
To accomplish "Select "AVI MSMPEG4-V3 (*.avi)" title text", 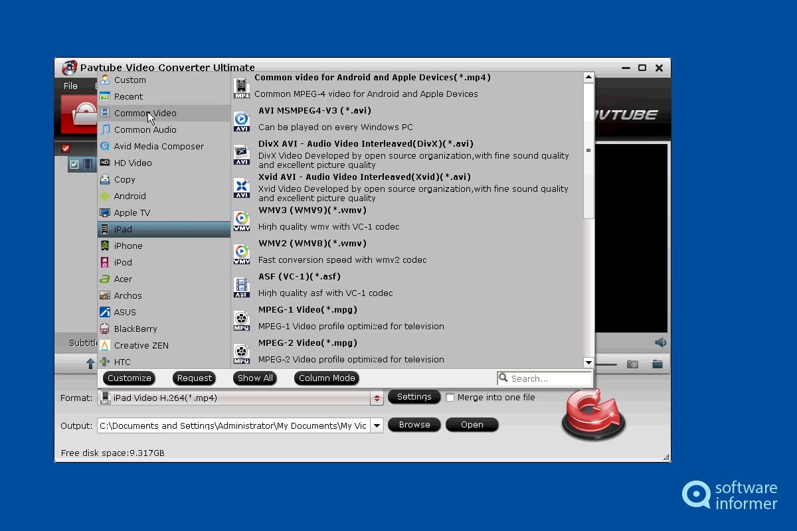I will click(315, 111).
